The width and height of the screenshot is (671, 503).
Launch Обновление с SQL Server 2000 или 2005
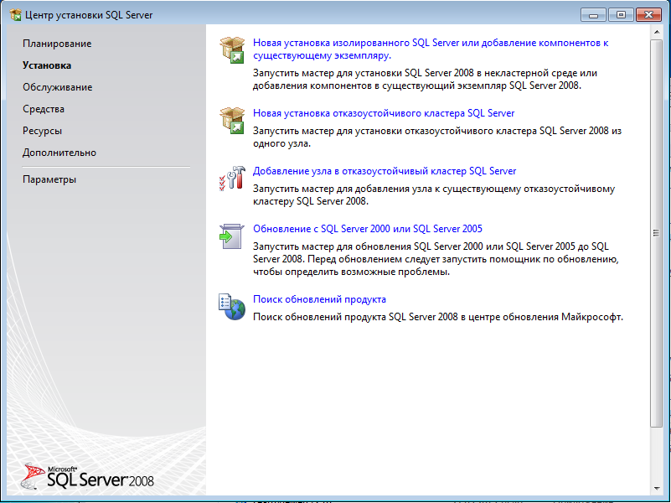tap(368, 229)
